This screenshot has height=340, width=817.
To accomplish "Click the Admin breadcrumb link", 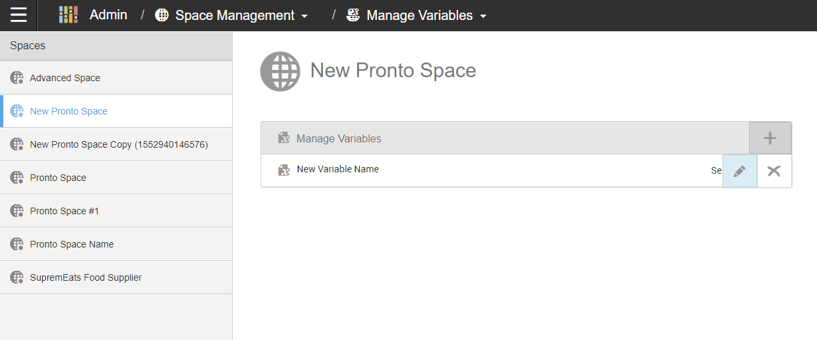I will 108,15.
